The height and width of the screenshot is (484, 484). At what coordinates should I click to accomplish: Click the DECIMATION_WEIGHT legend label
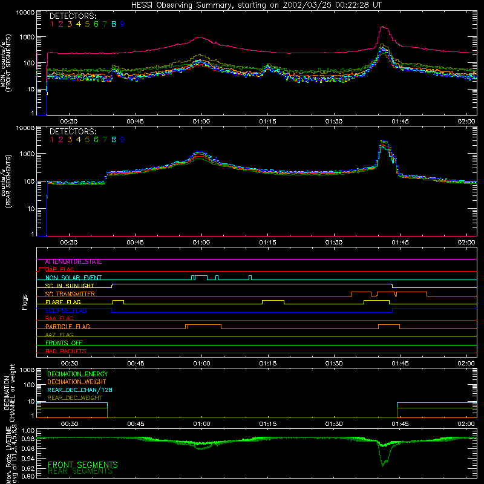[x=77, y=382]
